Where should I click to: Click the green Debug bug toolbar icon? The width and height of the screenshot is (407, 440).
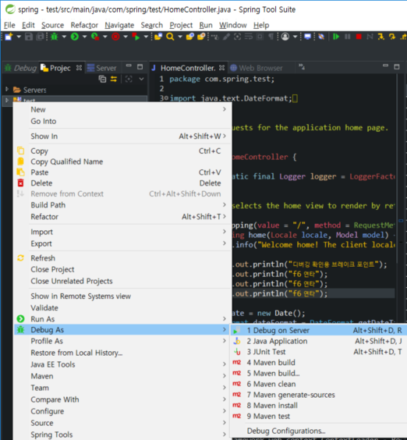[x=54, y=37]
